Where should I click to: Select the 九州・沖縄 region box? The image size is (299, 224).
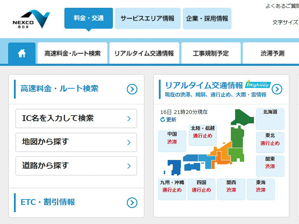coord(172,189)
